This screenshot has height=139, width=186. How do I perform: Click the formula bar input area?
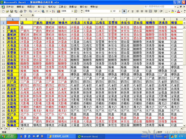(110, 15)
